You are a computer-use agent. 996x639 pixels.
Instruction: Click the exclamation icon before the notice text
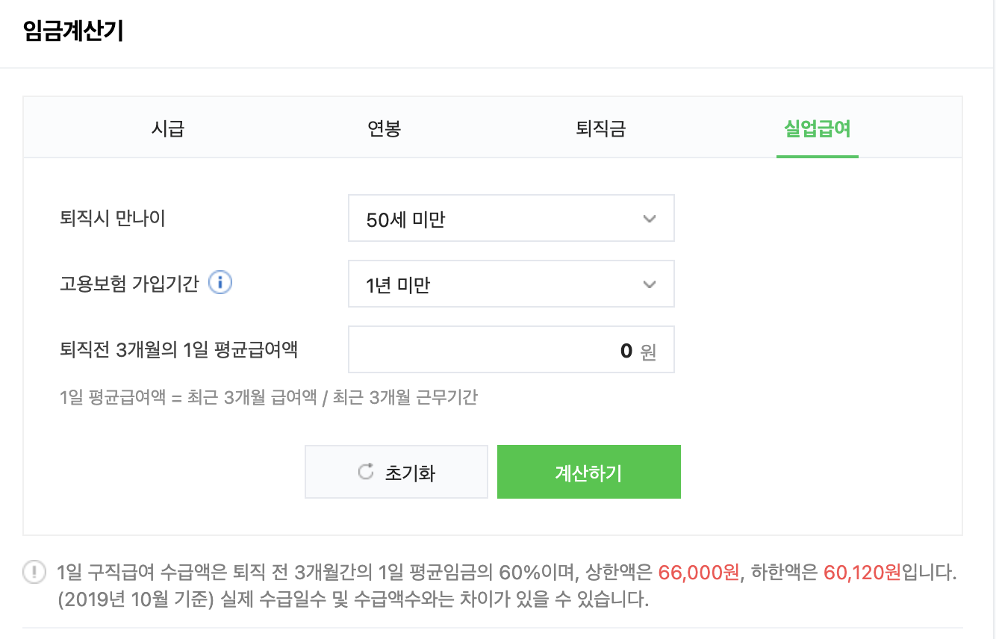34,571
